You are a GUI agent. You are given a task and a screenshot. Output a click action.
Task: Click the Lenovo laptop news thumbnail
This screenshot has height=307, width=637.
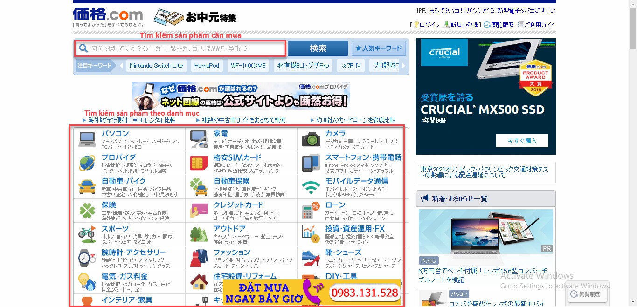tap(486, 232)
